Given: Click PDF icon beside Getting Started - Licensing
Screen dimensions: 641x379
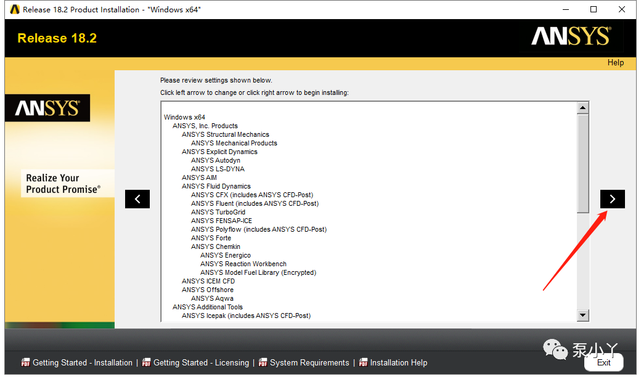Looking at the screenshot, I should coord(146,362).
